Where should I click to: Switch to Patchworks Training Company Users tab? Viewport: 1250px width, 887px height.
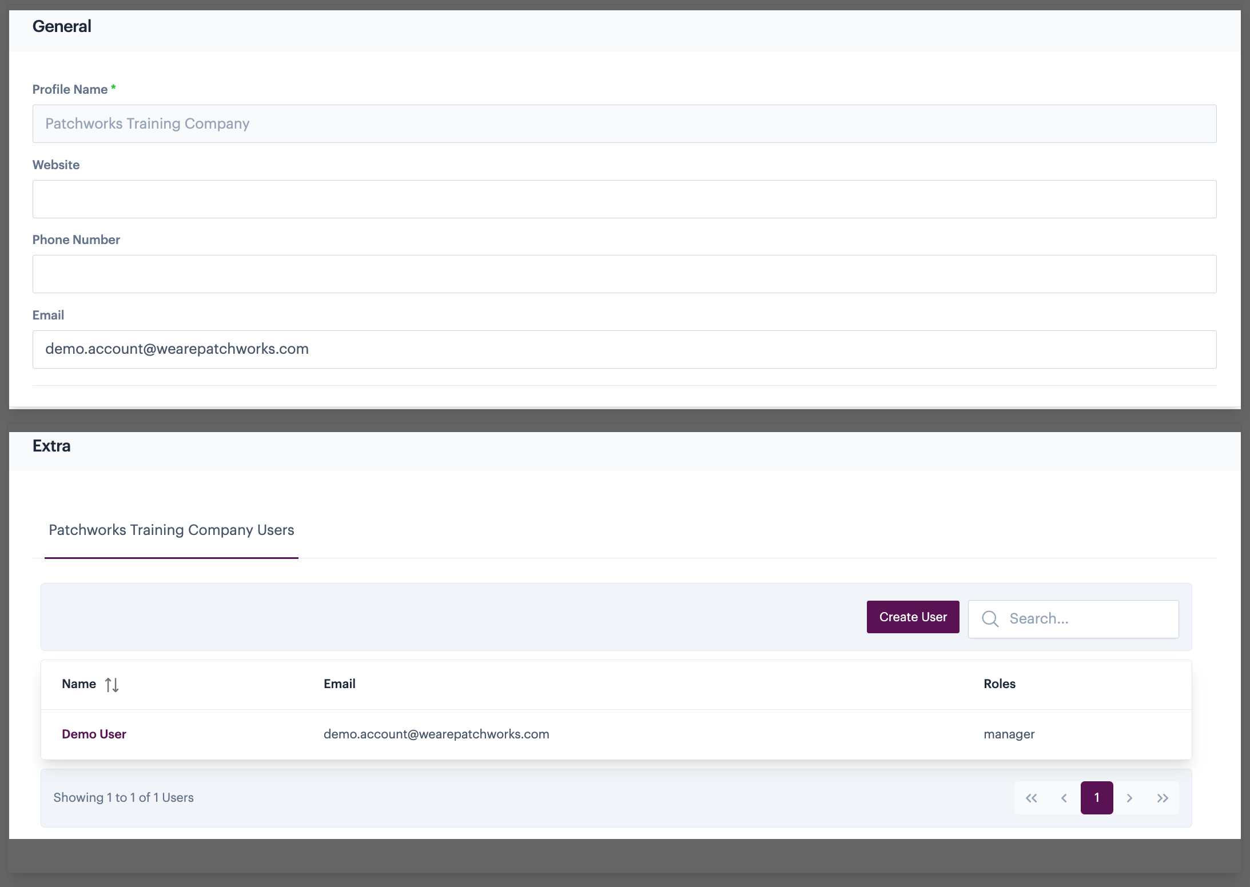tap(171, 530)
